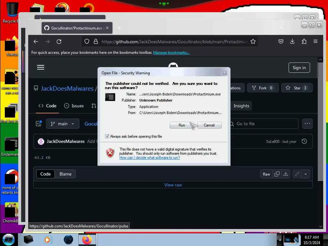Switch to the Code repository tab
Image resolution: width=328 pixels, height=246 pixels.
tap(47, 106)
